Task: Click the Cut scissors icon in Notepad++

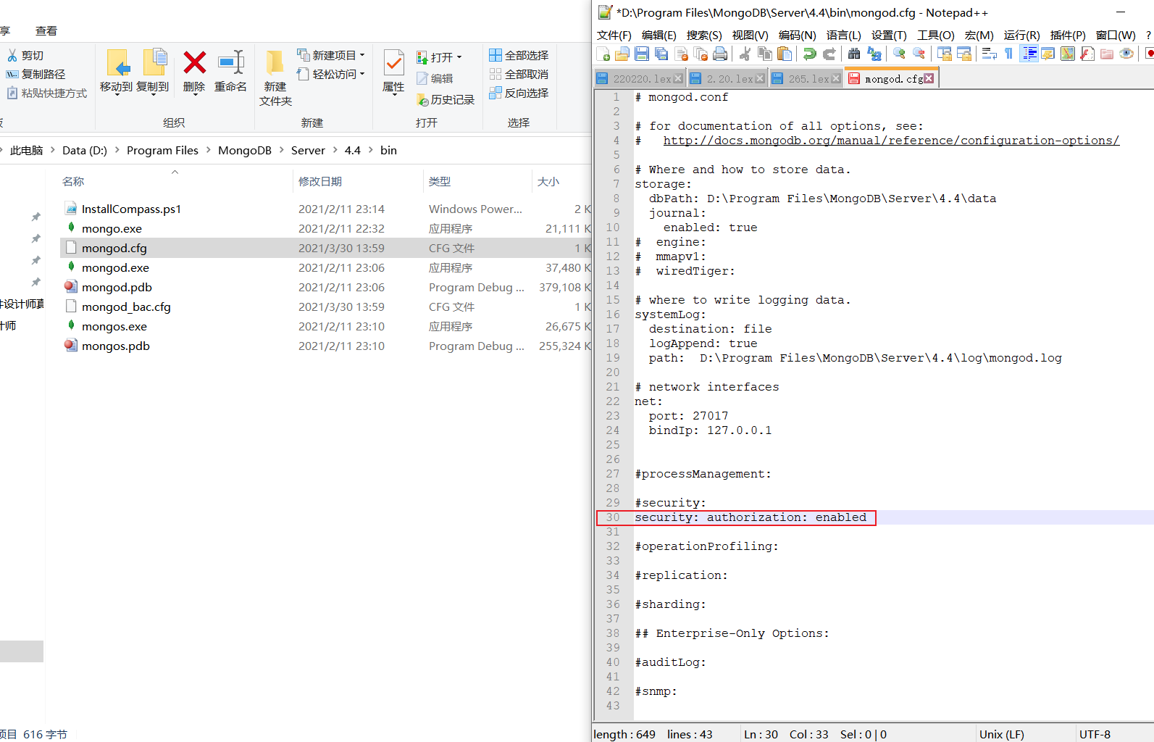Action: tap(745, 54)
